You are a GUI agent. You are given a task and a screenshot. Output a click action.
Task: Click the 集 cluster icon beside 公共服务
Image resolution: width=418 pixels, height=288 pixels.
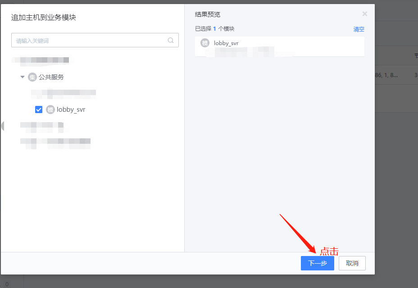click(x=32, y=77)
